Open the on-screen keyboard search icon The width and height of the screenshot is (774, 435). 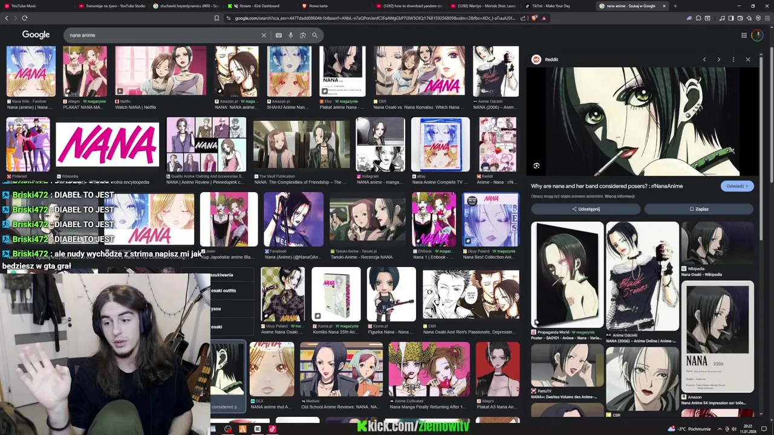279,35
